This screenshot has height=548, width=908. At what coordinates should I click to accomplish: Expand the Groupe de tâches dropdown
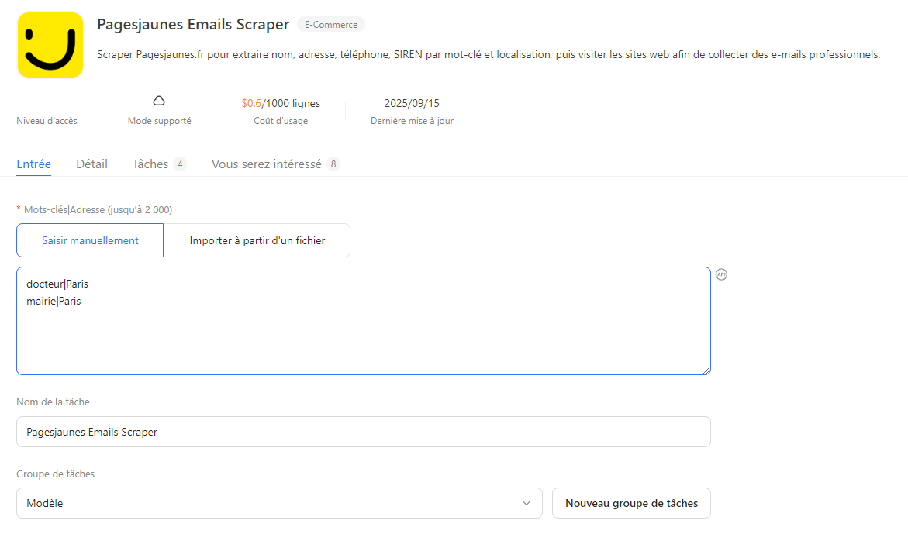[279, 503]
